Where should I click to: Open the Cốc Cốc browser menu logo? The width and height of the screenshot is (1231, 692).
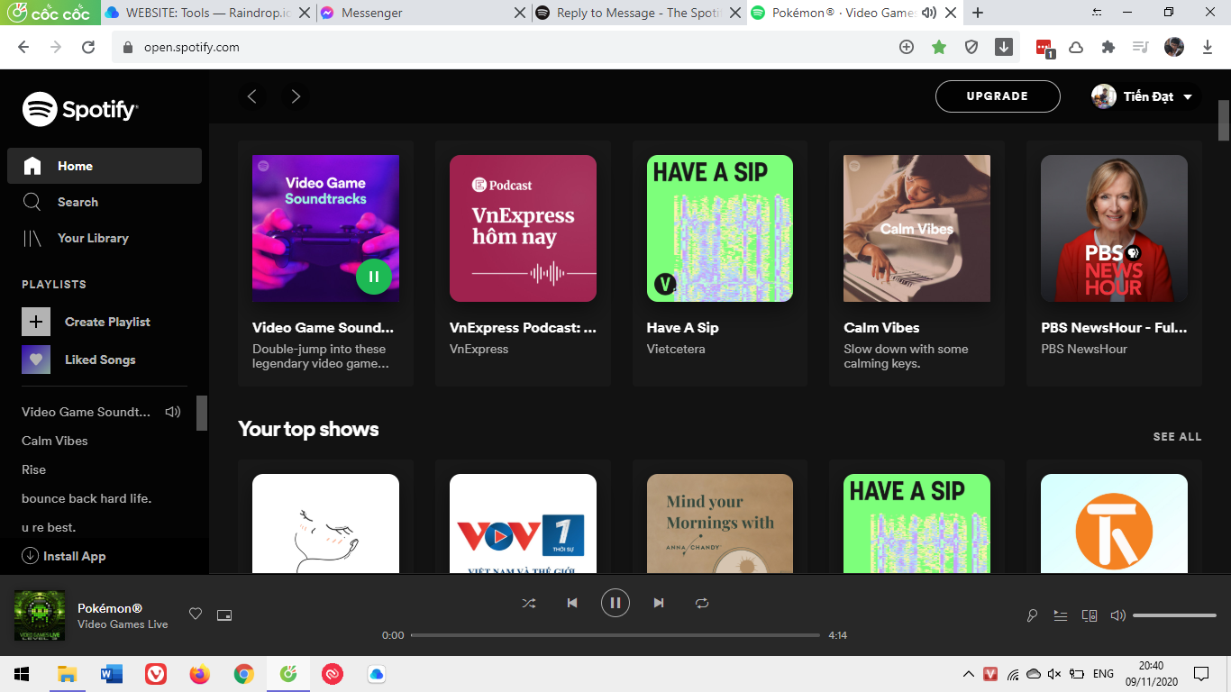(x=49, y=13)
